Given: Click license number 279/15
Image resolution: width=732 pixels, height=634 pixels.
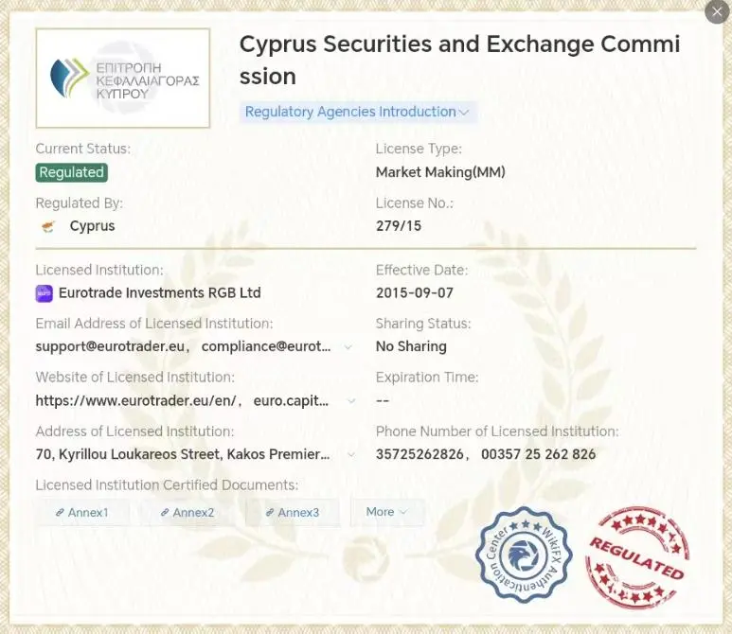Looking at the screenshot, I should (399, 226).
